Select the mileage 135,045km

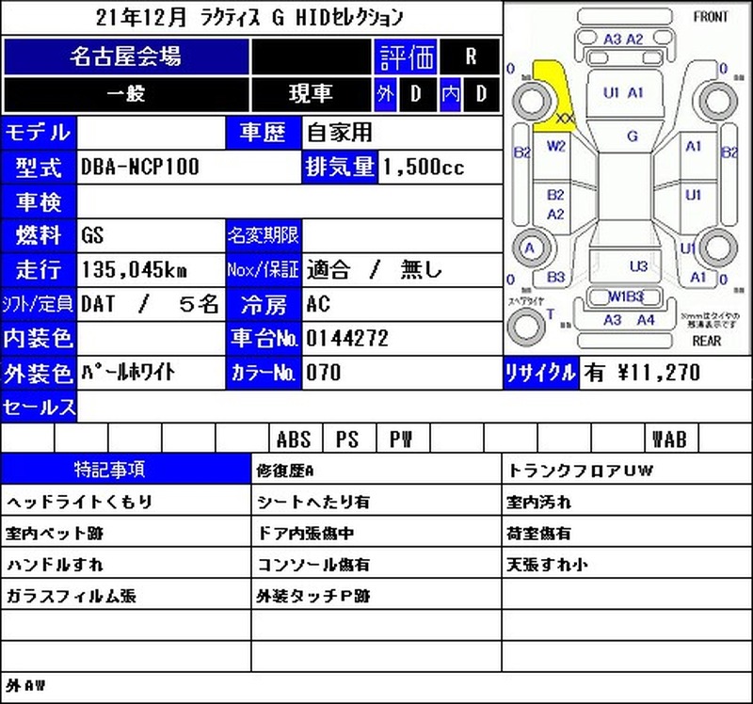pyautogui.click(x=135, y=270)
